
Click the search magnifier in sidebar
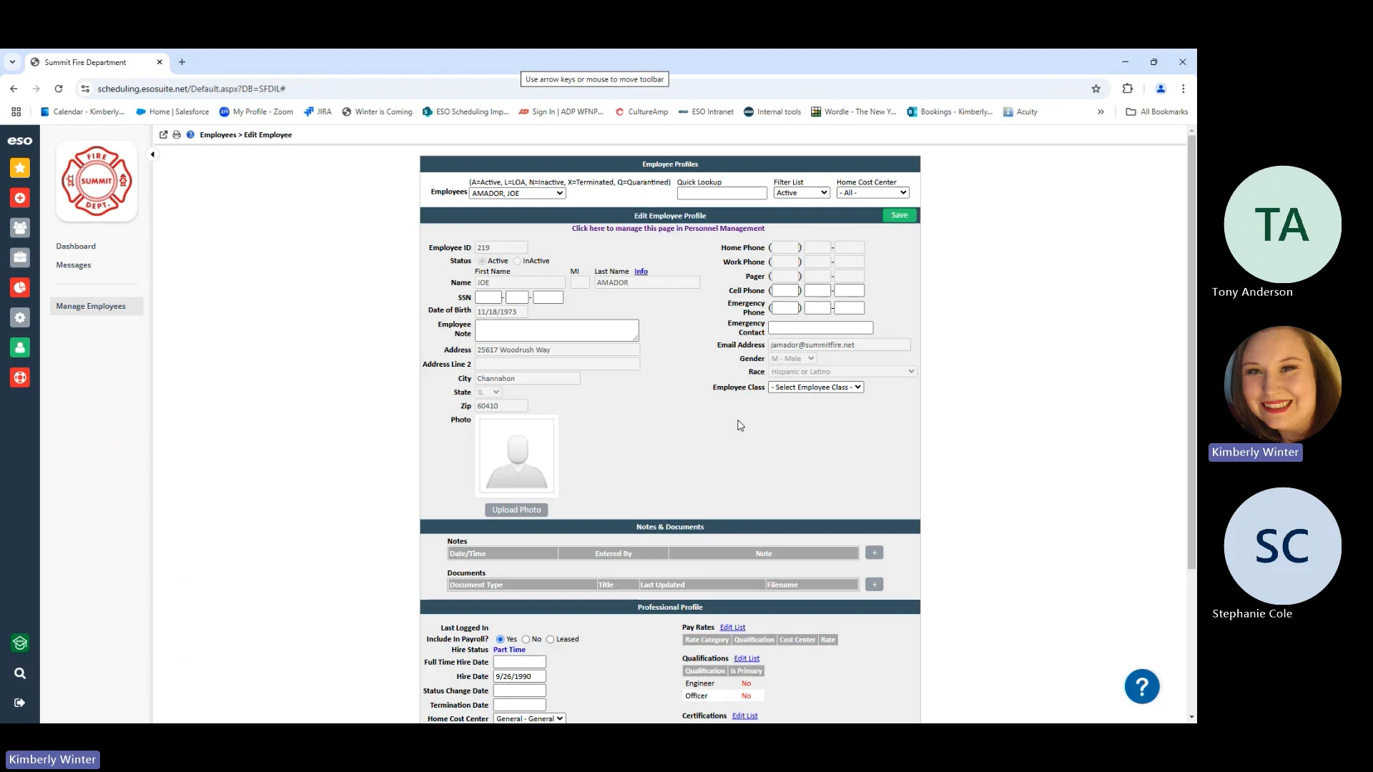coord(20,673)
